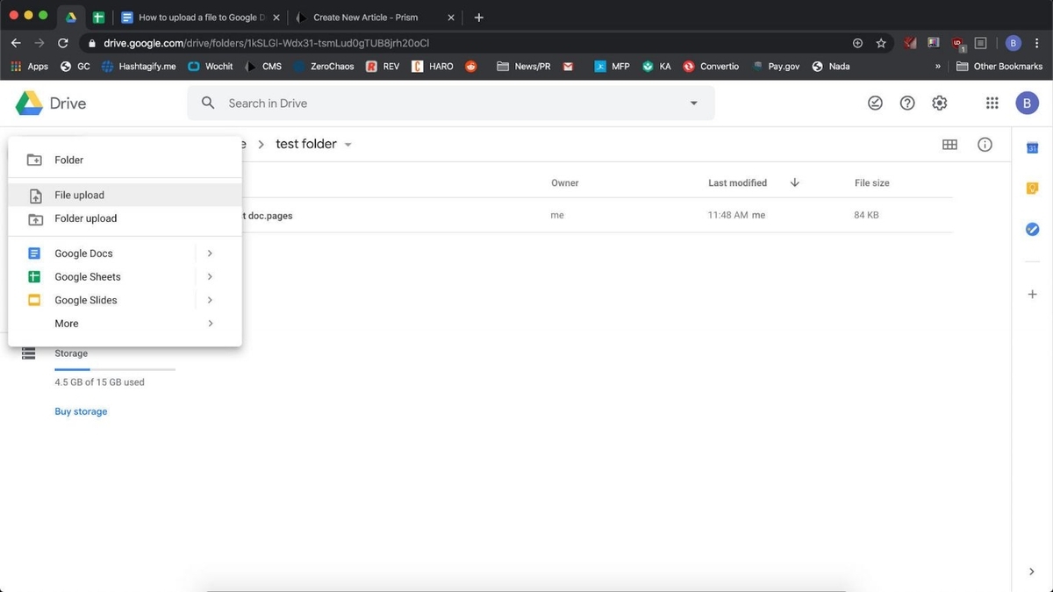Image resolution: width=1053 pixels, height=592 pixels.
Task: Open Google Calendar in the side panel
Action: click(x=1032, y=146)
